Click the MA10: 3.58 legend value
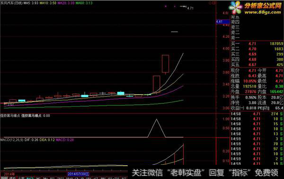 pyautogui.click(x=48, y=3)
